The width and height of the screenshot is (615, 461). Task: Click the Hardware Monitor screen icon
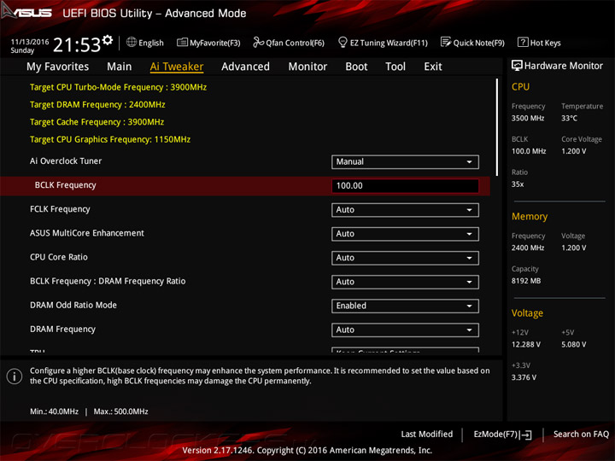click(517, 66)
